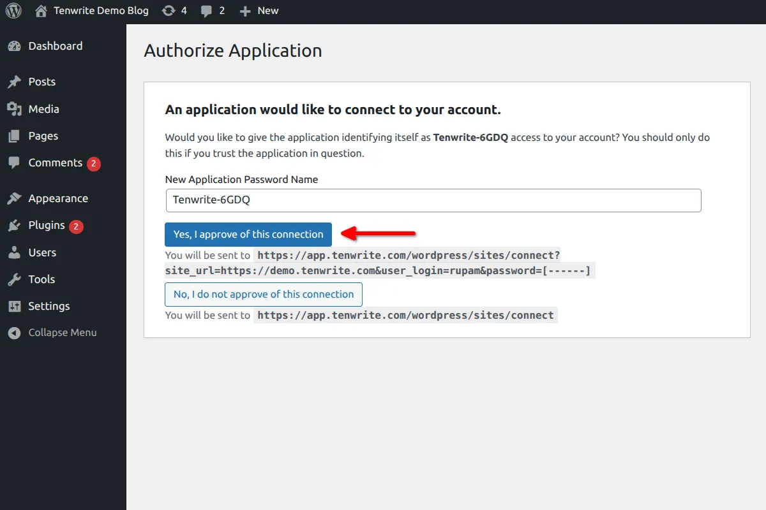Approve the Tenwrite-6GDQ connection
766x510 pixels.
[248, 234]
